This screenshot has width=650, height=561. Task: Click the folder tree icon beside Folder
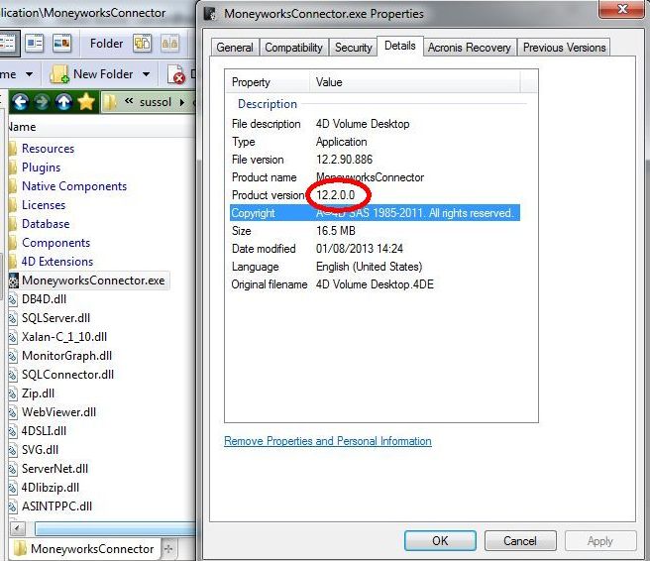pos(143,44)
